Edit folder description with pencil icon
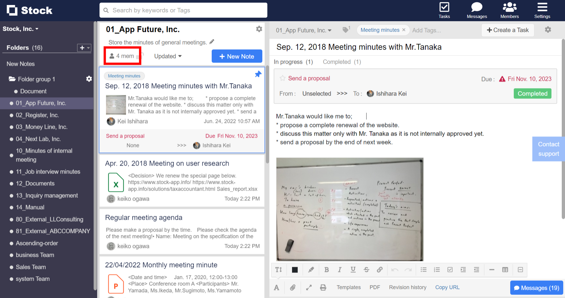The width and height of the screenshot is (565, 298). 212,42
